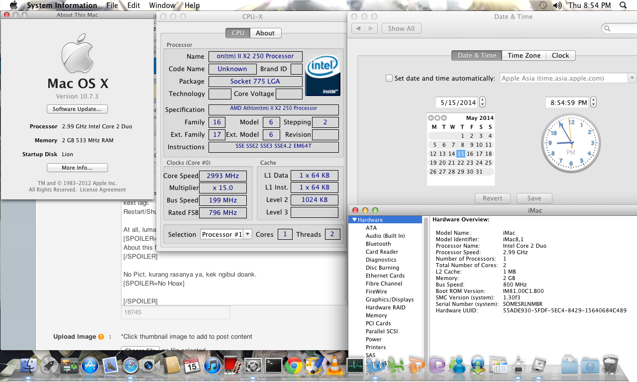Image resolution: width=637 pixels, height=382 pixels.
Task: Select Graphics/Displays in hardware list
Action: pyautogui.click(x=390, y=299)
